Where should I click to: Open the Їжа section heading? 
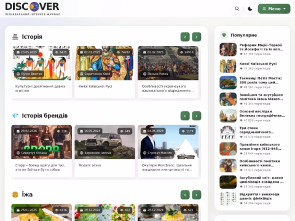[x=27, y=195]
